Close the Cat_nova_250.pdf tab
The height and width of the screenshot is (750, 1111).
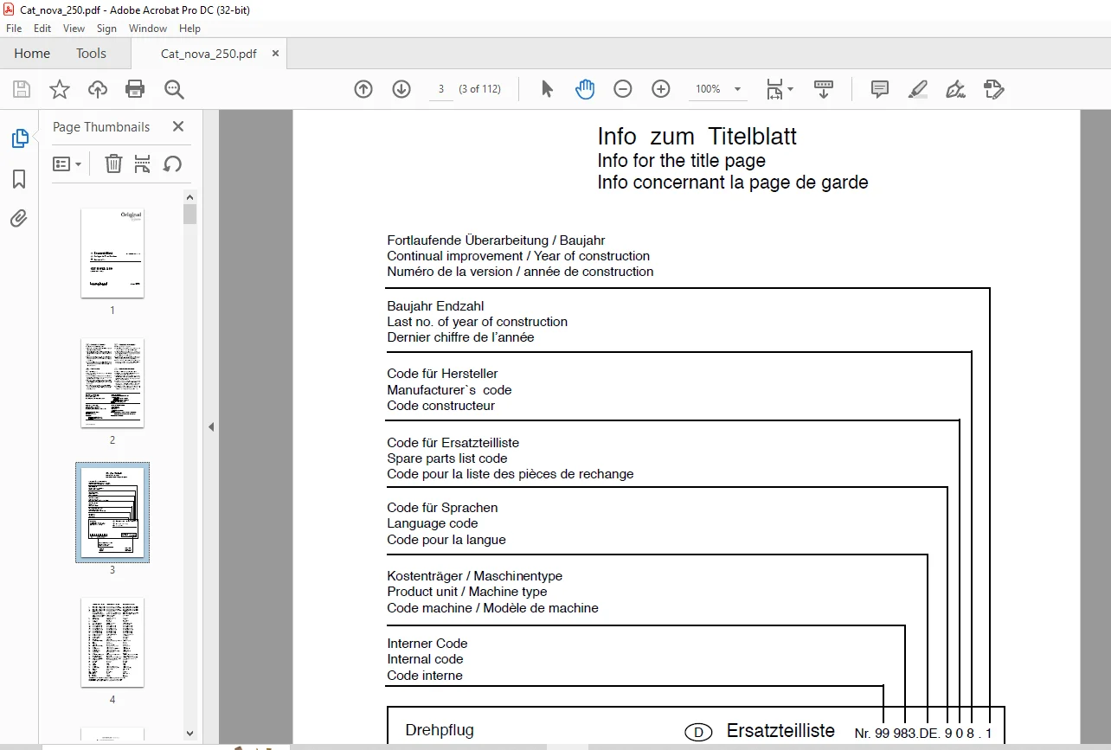(275, 54)
